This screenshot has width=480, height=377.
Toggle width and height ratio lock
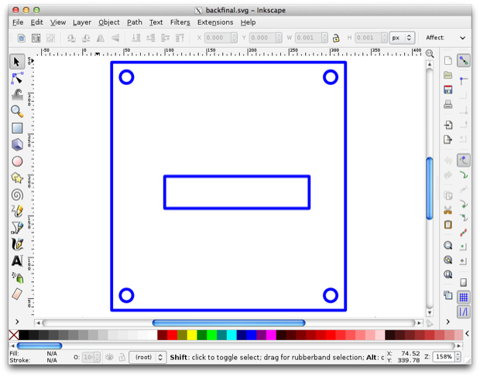[336, 38]
